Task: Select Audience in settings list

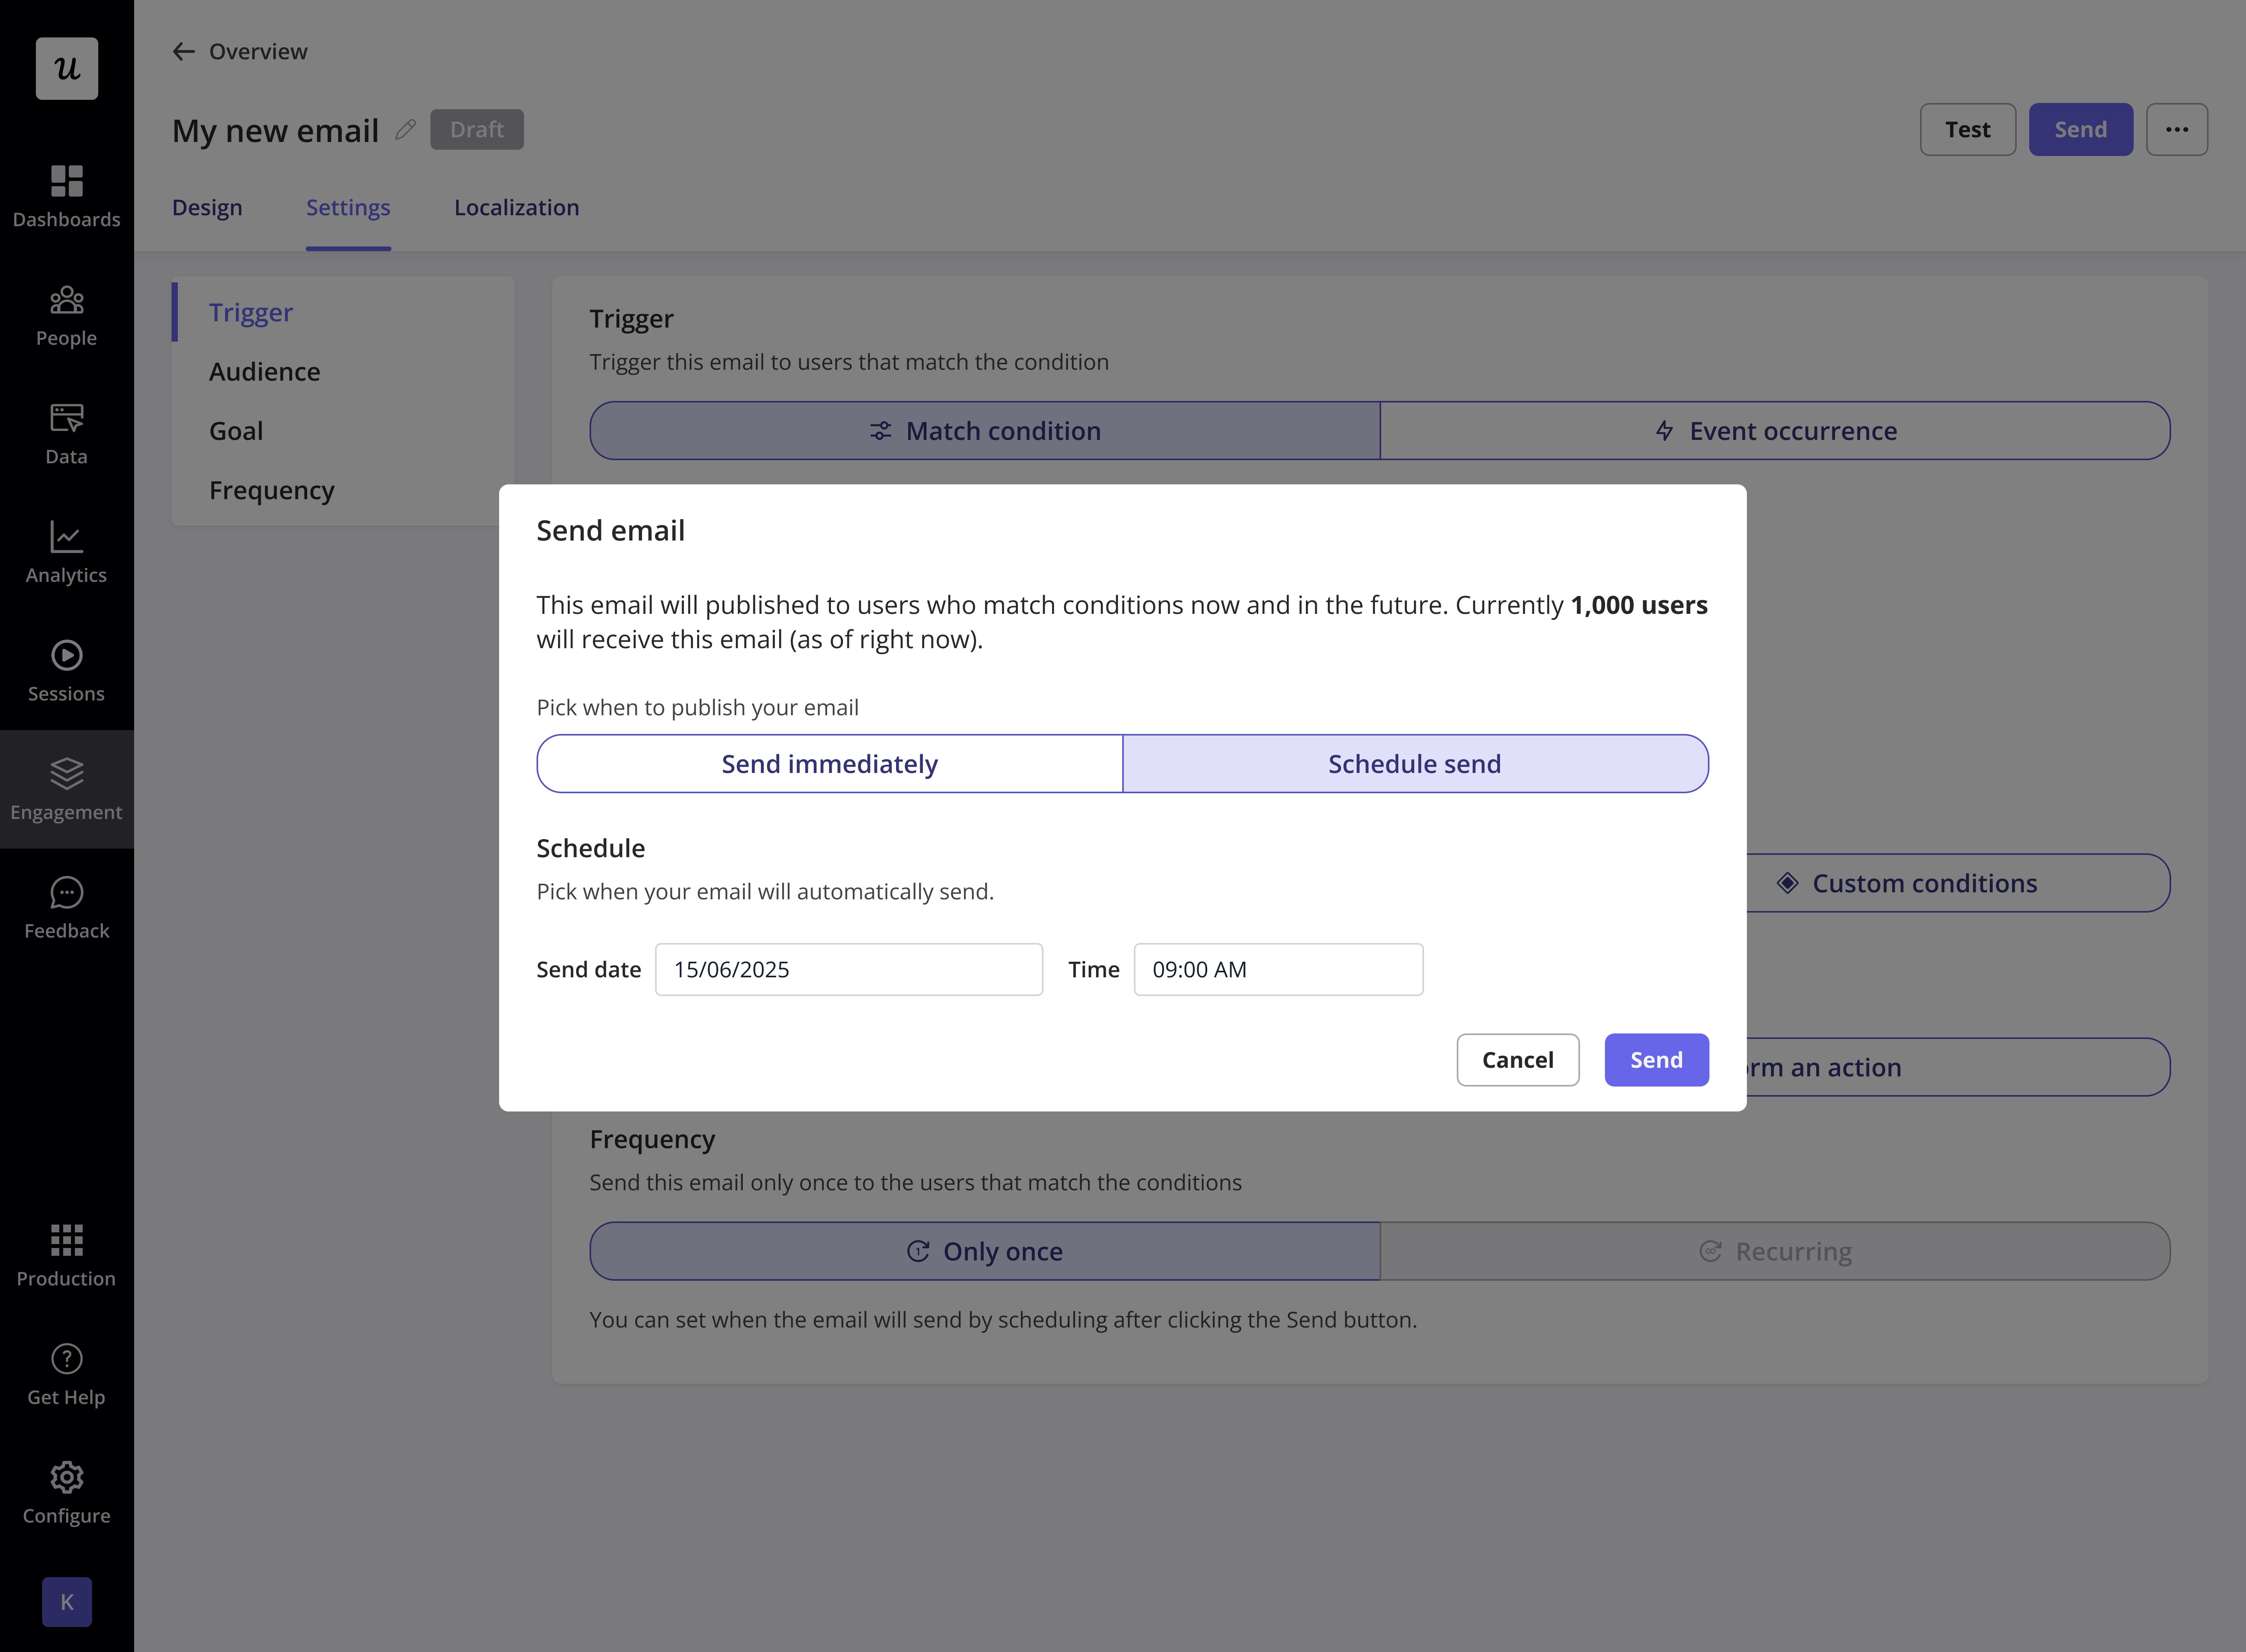Action: tap(343, 372)
